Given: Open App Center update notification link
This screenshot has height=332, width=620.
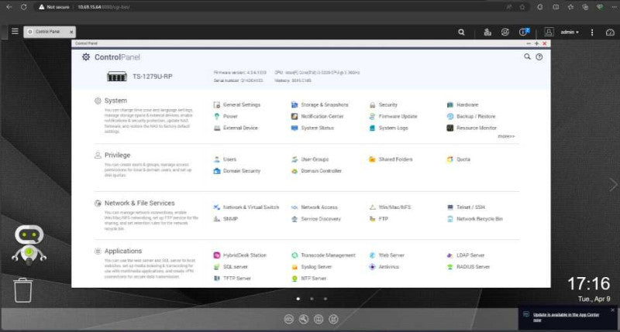Looking at the screenshot, I should pos(566,317).
